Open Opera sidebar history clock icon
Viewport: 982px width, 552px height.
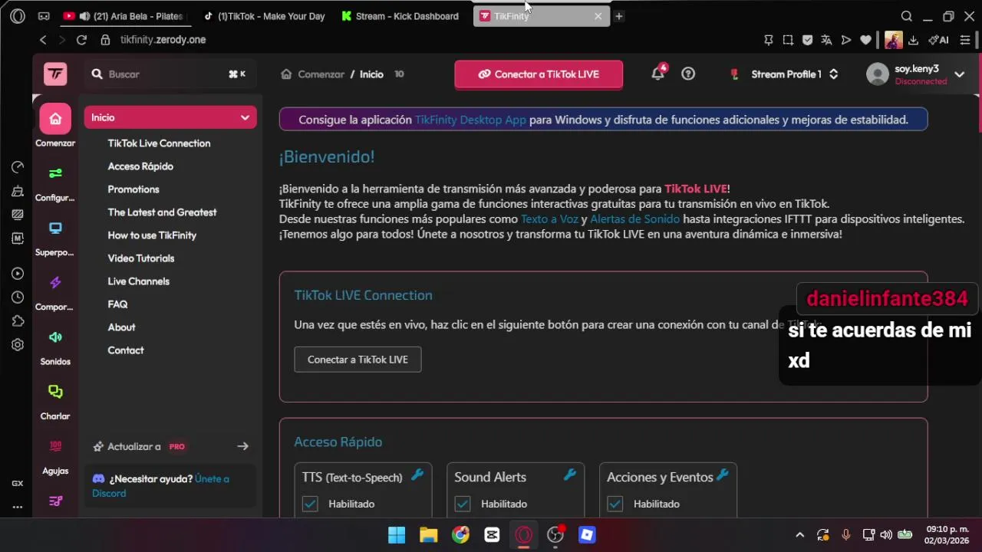[x=18, y=297]
